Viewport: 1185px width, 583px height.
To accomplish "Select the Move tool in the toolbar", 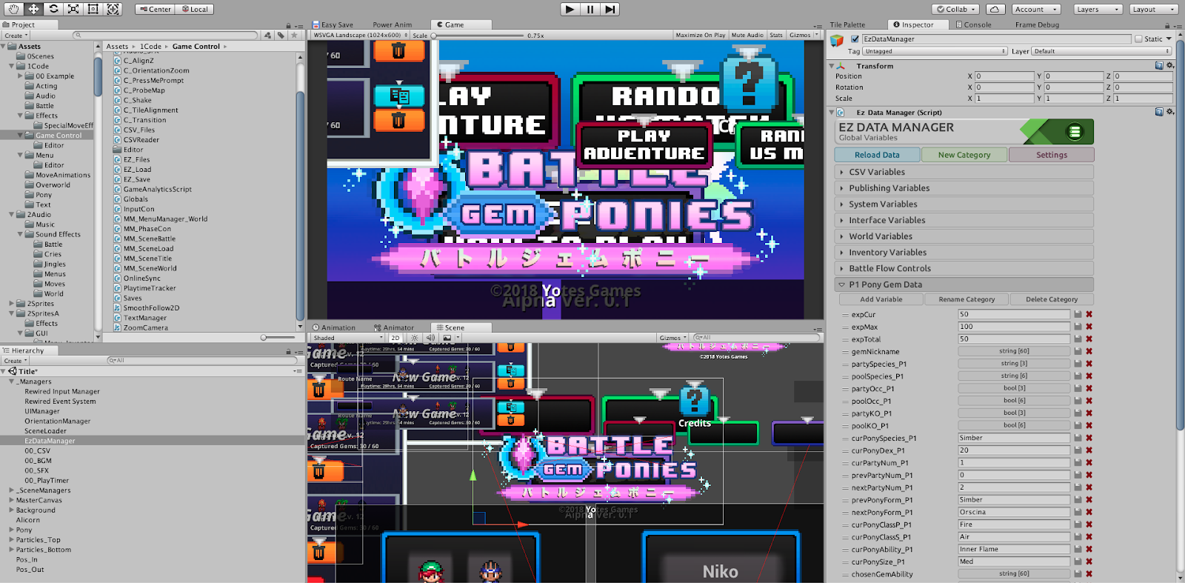I will pyautogui.click(x=34, y=9).
